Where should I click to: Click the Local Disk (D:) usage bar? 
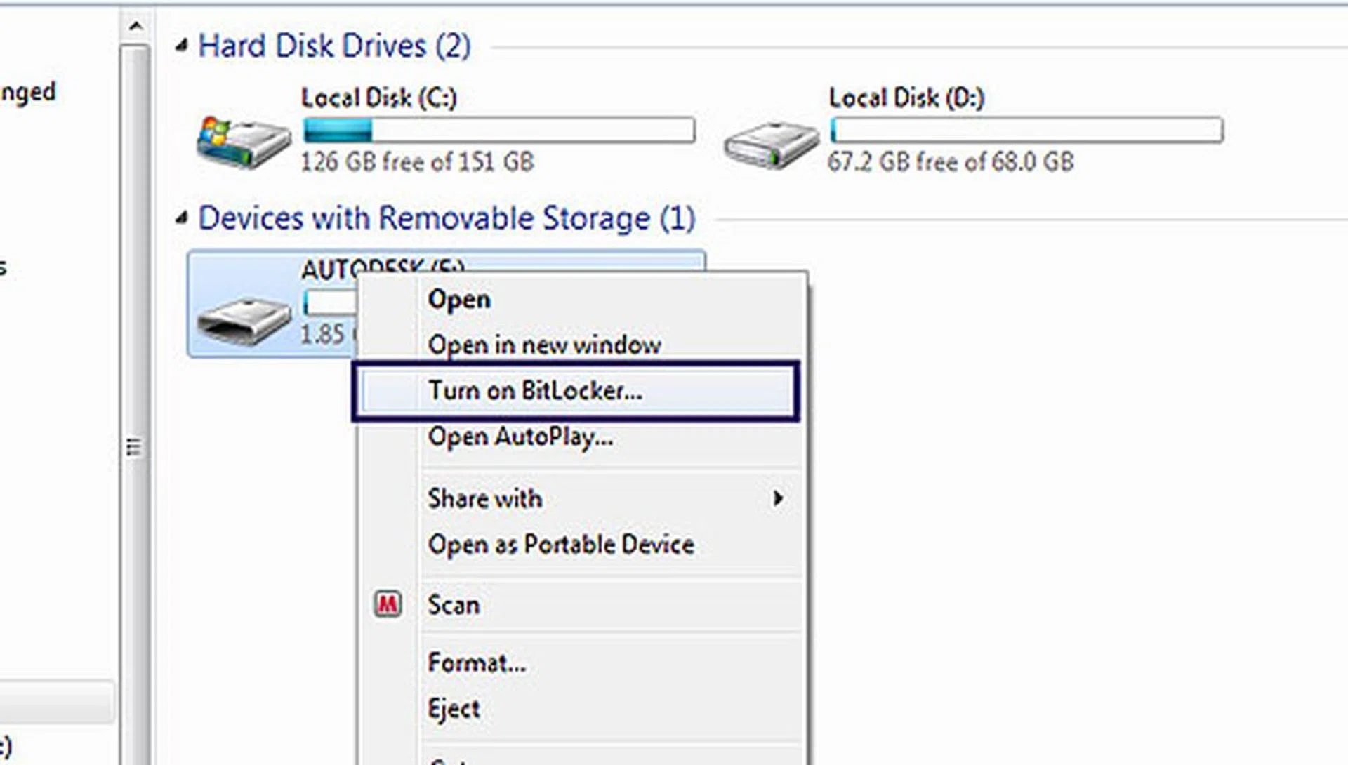[1026, 131]
